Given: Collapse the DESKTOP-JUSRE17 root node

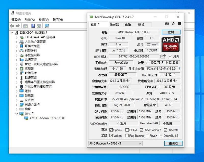Looking at the screenshot, I should 12,33.
